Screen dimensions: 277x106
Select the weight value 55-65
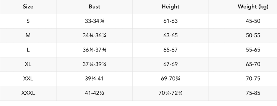253,50
